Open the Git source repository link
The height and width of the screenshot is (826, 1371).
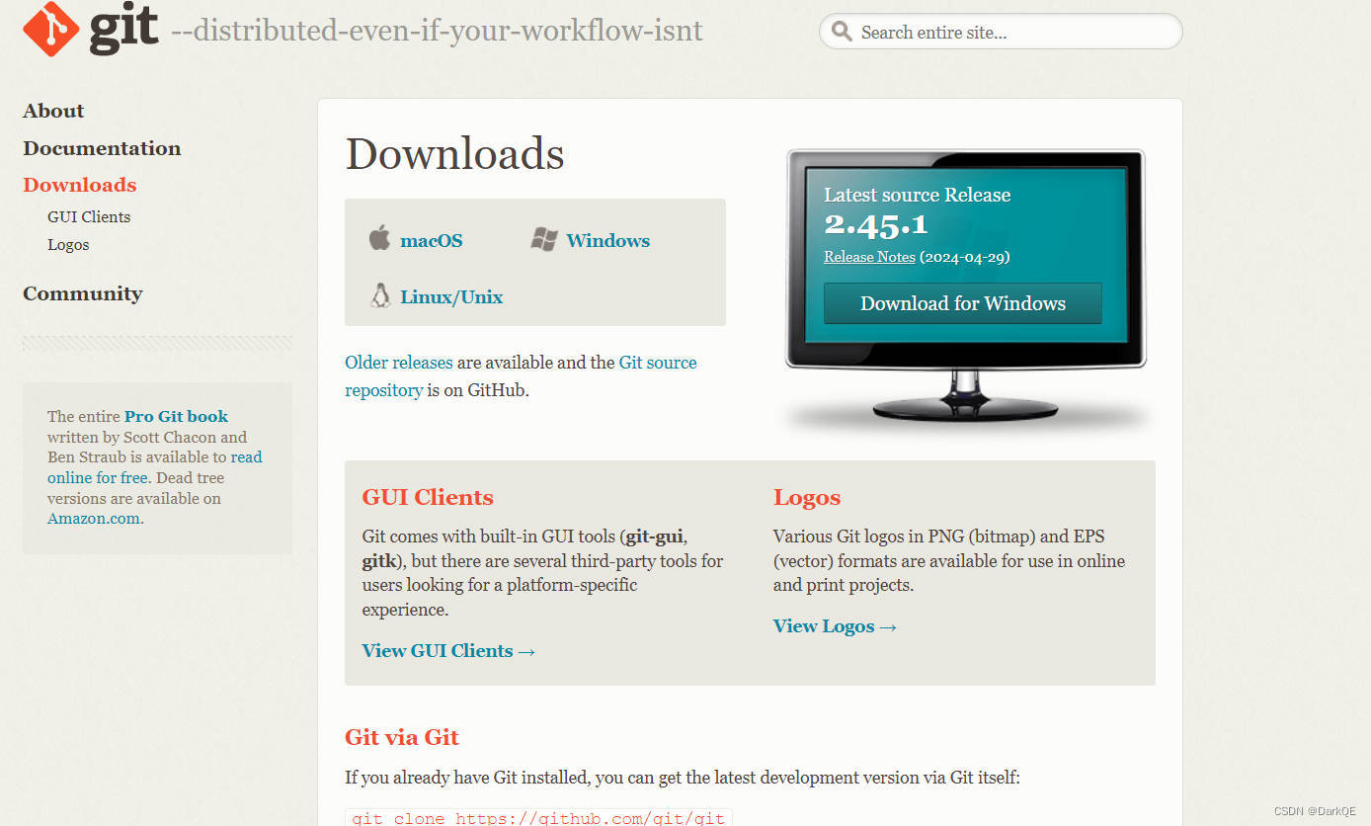(521, 376)
